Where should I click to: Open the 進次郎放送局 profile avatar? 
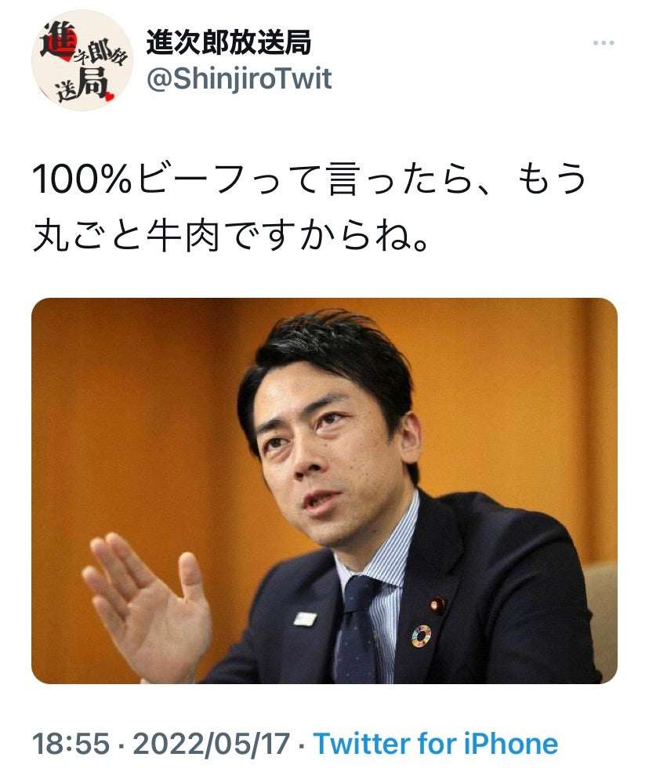pos(82,60)
